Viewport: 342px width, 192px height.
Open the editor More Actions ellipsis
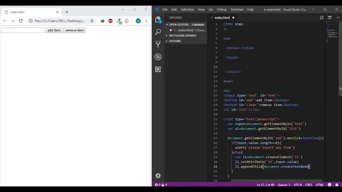[x=338, y=18]
